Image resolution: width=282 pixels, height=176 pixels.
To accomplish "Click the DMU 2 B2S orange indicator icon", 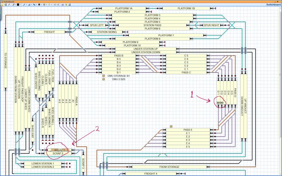I will (104, 80).
